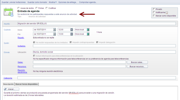Open the Salas link
The width and height of the screenshot is (180, 100).
click(x=20, y=62)
